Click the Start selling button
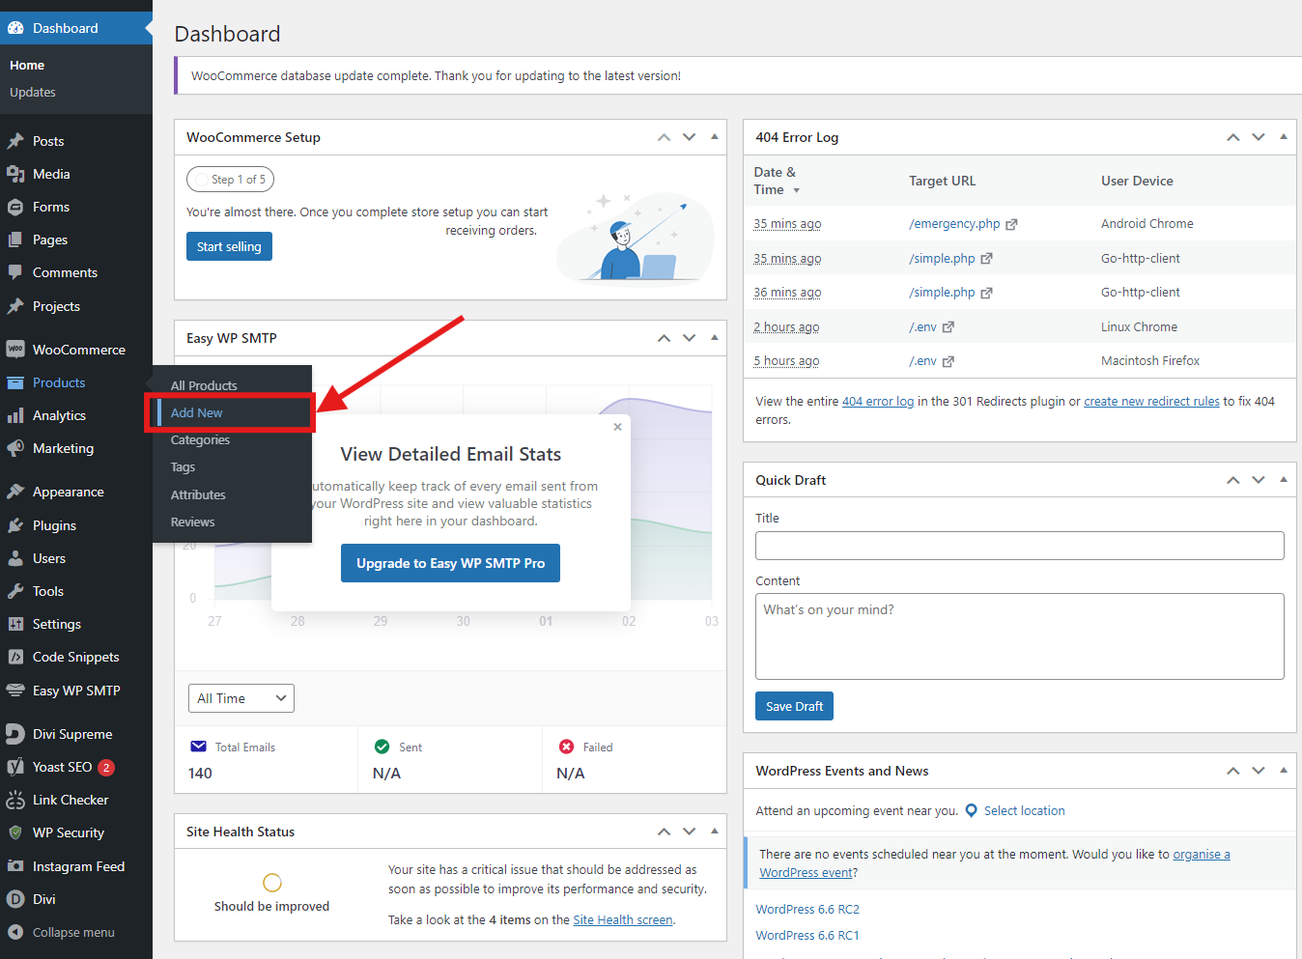1302x959 pixels. click(229, 246)
